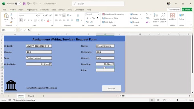Viewport: 194px width, 109px height.
Task: Click Insert Function fx icon
Action: tap(29, 30)
